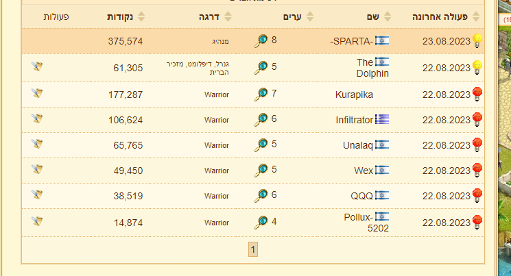Image resolution: width=511 pixels, height=276 pixels.
Task: Open the Kurapika player name link
Action: (x=354, y=95)
